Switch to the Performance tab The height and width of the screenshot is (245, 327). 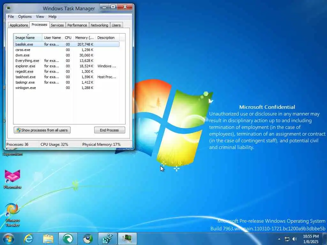point(77,25)
